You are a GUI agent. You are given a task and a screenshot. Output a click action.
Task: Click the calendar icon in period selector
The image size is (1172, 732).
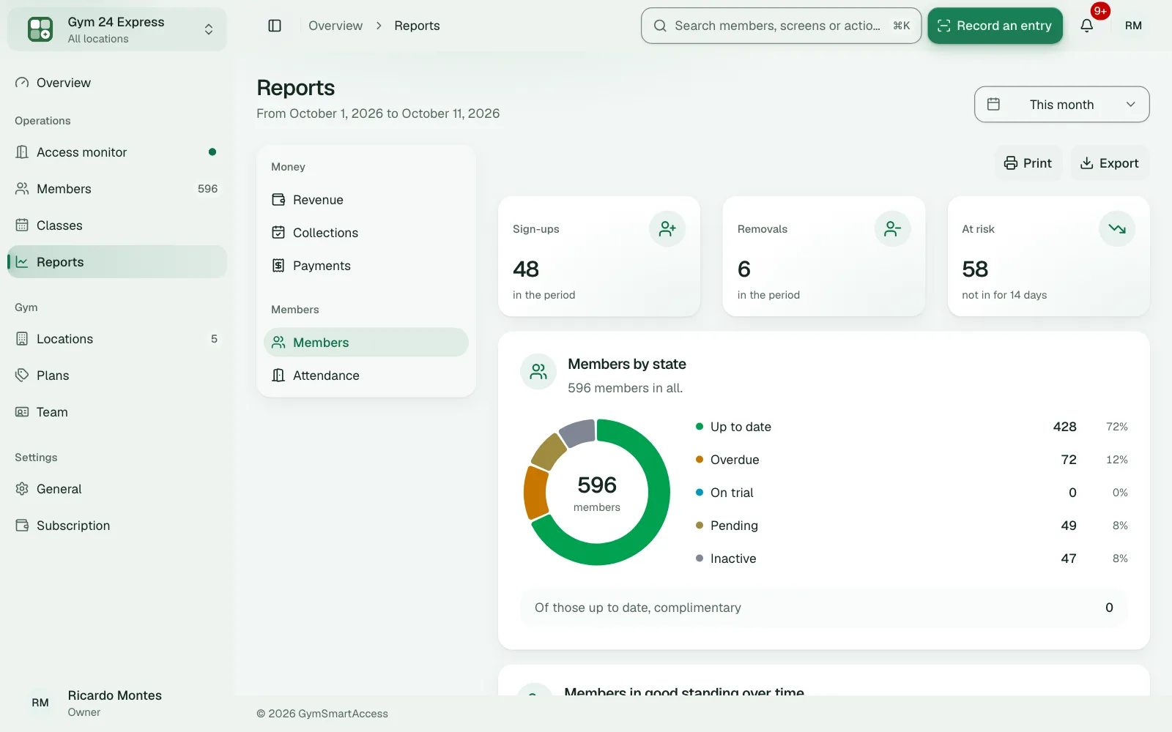point(993,105)
